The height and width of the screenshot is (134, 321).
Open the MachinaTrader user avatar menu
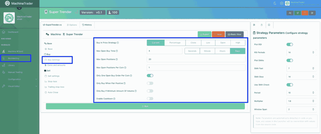click(287, 3)
